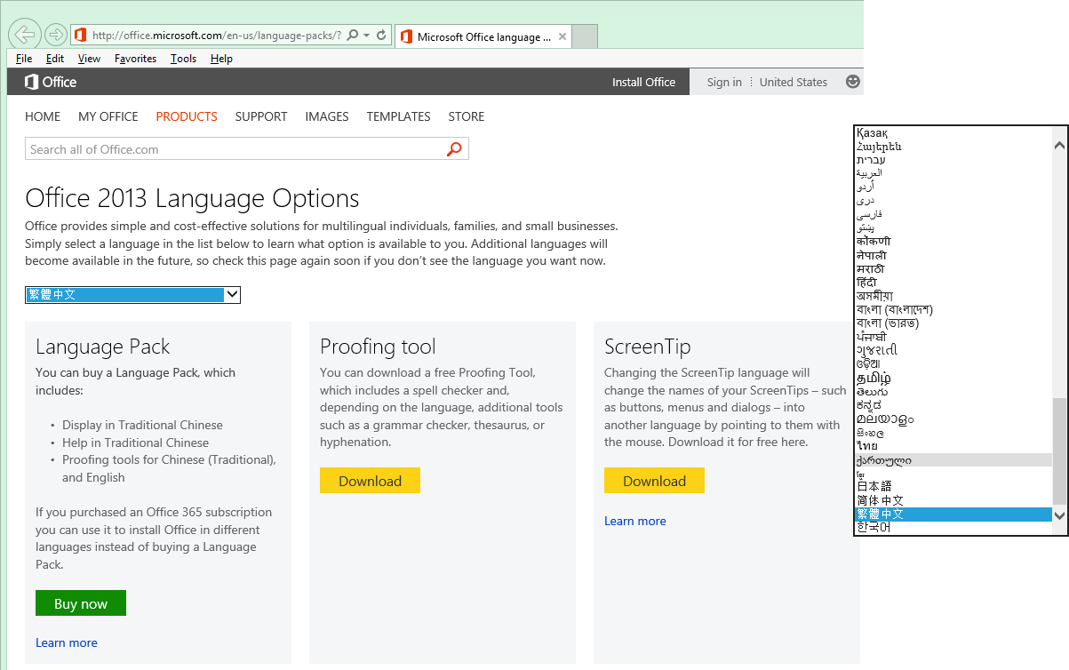
Task: Select 한국어 in the language list
Action: click(x=953, y=528)
